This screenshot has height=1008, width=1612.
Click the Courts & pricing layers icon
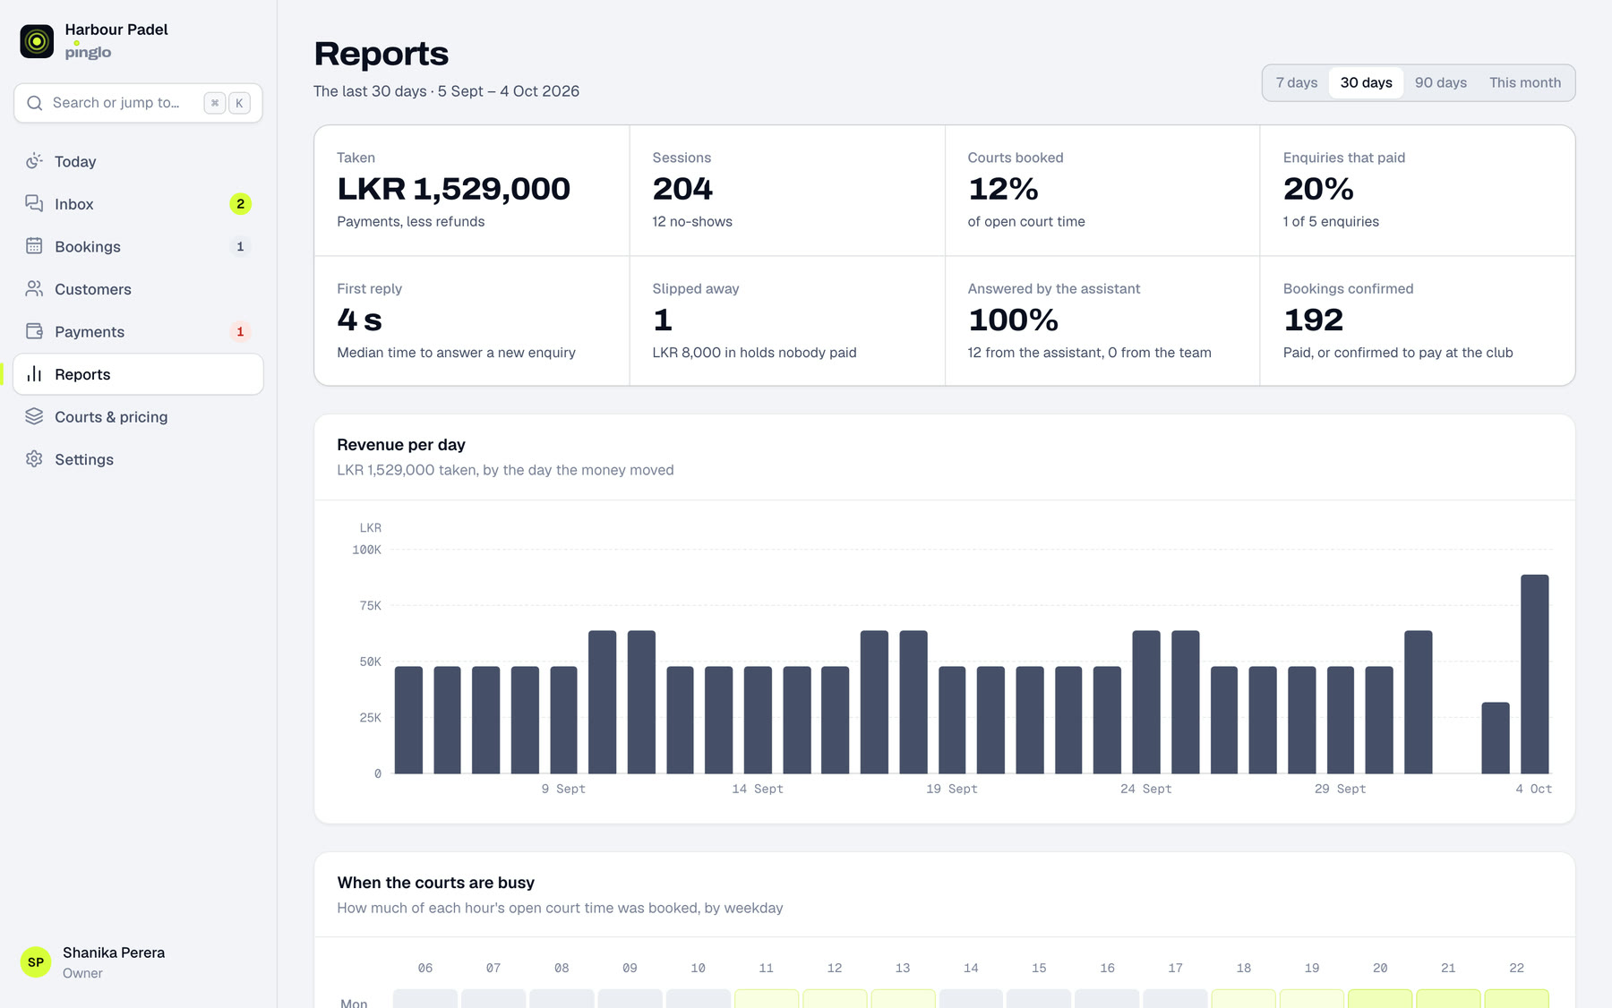[x=34, y=416]
